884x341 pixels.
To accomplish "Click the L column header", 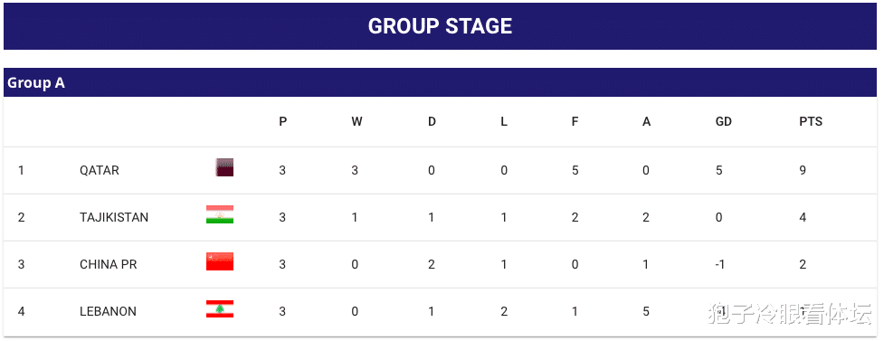I will pos(504,121).
